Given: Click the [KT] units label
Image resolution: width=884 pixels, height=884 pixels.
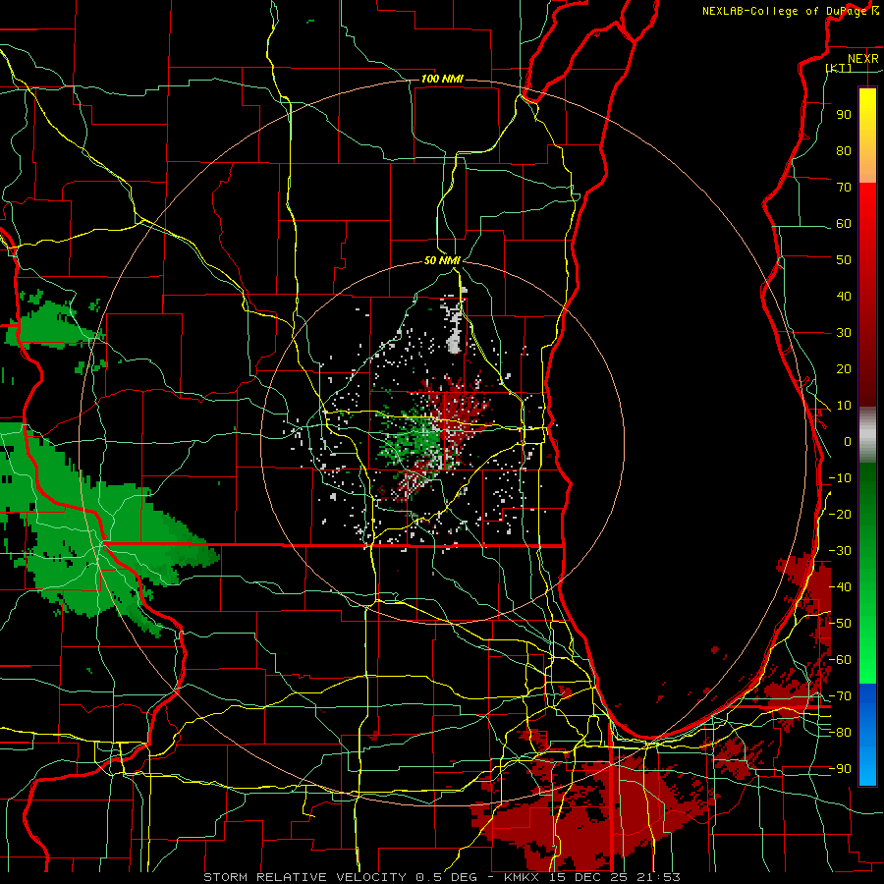Looking at the screenshot, I should tap(839, 68).
